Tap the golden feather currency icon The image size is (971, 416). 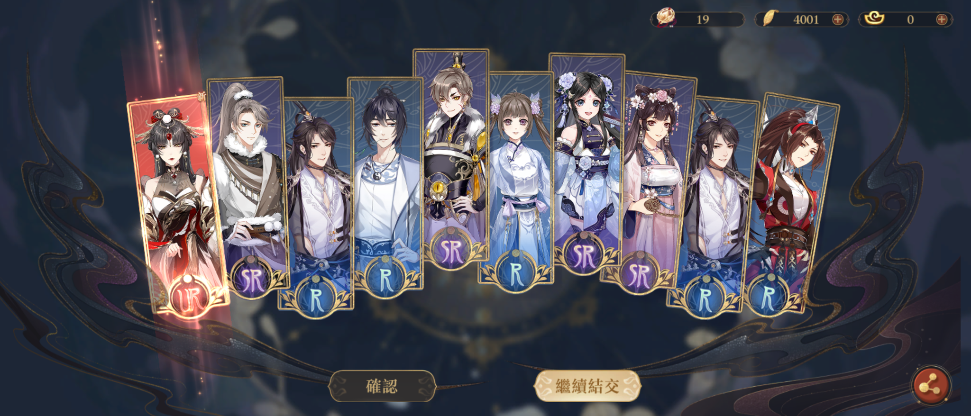[x=769, y=19]
